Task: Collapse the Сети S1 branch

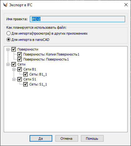Action: tap(14, 79)
